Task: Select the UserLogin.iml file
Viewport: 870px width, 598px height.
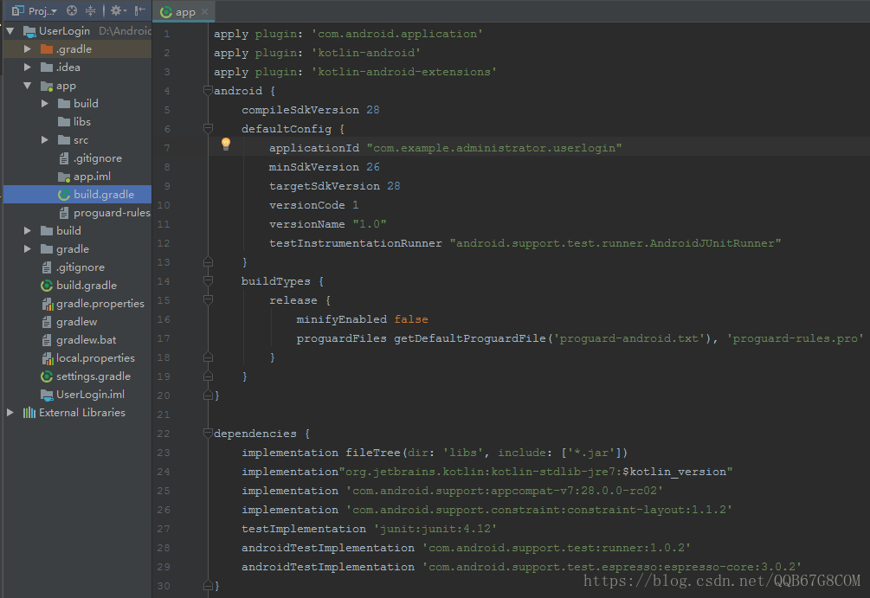Action: pyautogui.click(x=90, y=395)
